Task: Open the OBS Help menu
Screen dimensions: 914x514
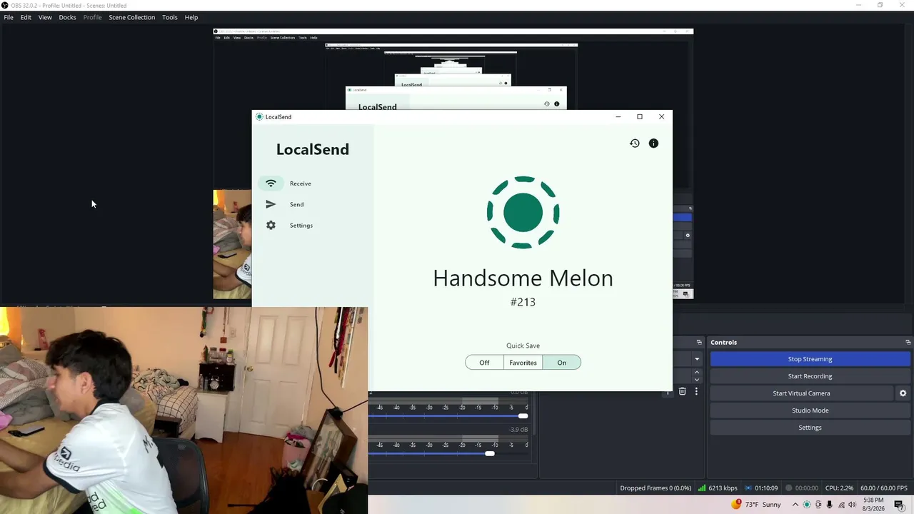Action: click(x=191, y=17)
